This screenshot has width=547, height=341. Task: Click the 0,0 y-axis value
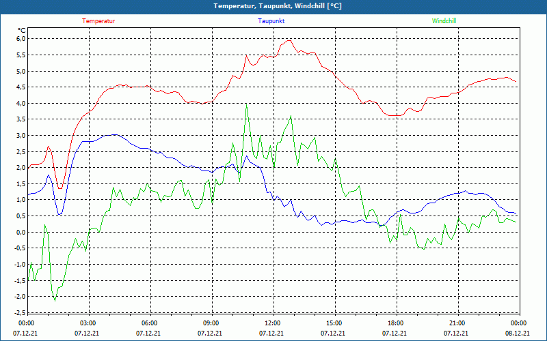[21, 232]
